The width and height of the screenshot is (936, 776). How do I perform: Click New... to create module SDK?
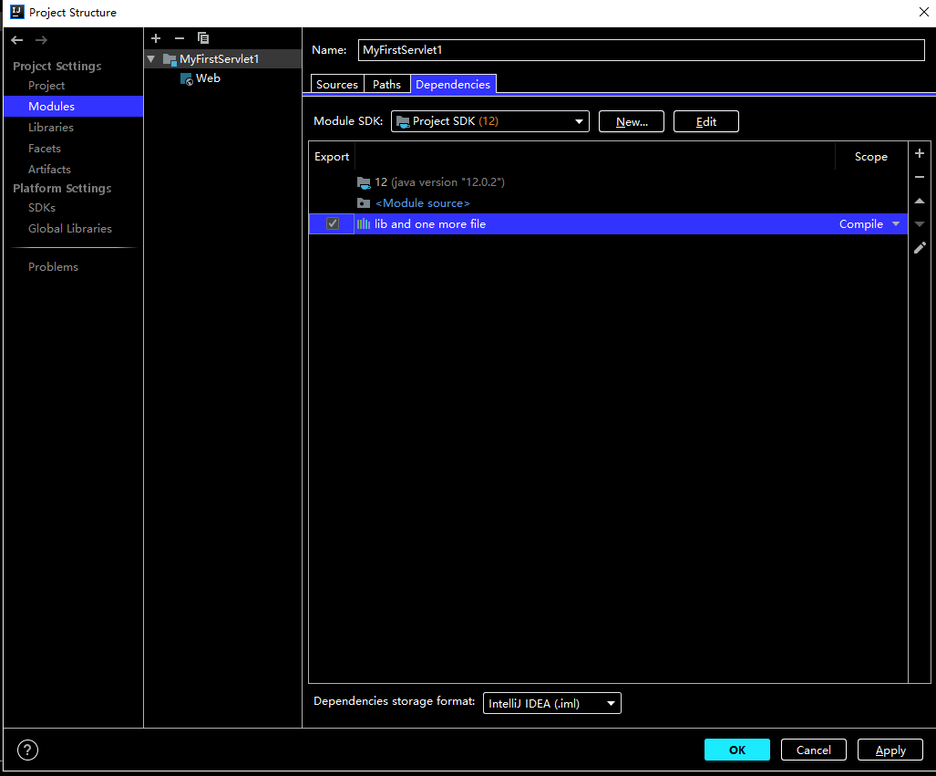pos(632,121)
